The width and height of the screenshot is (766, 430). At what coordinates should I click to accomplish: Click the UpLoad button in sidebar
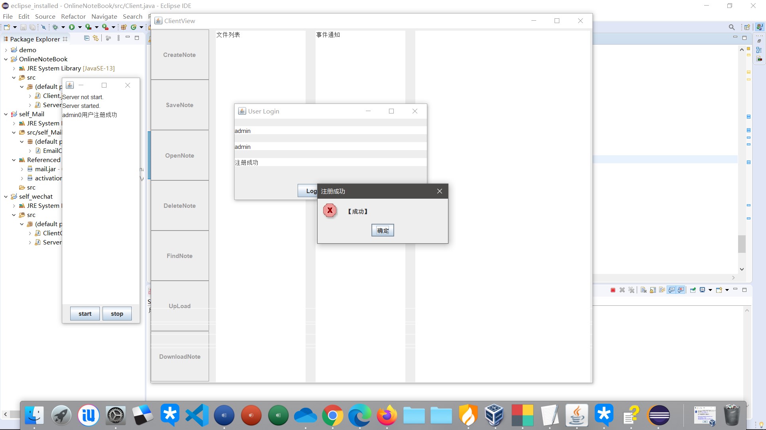pos(180,305)
